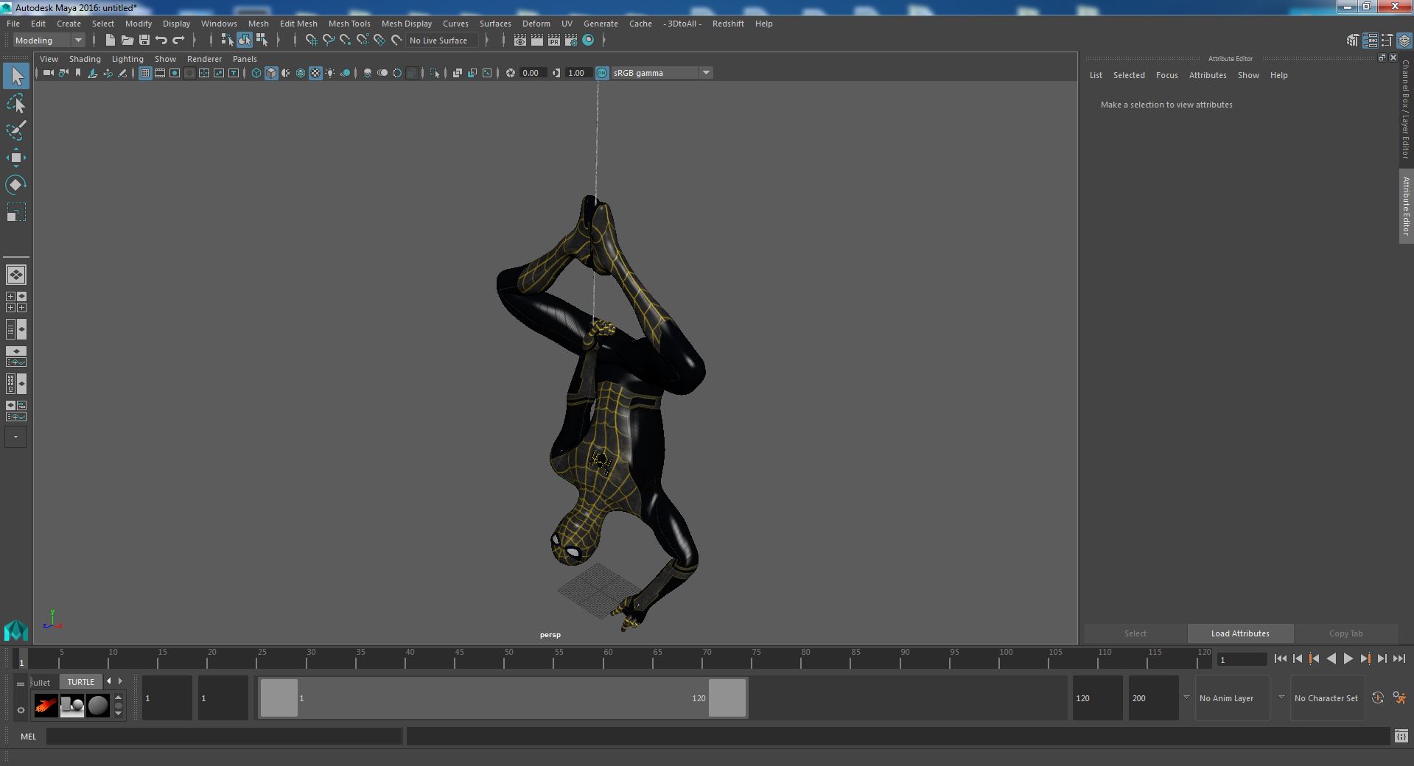
Task: Toggle textured display in viewport
Action: click(x=315, y=73)
